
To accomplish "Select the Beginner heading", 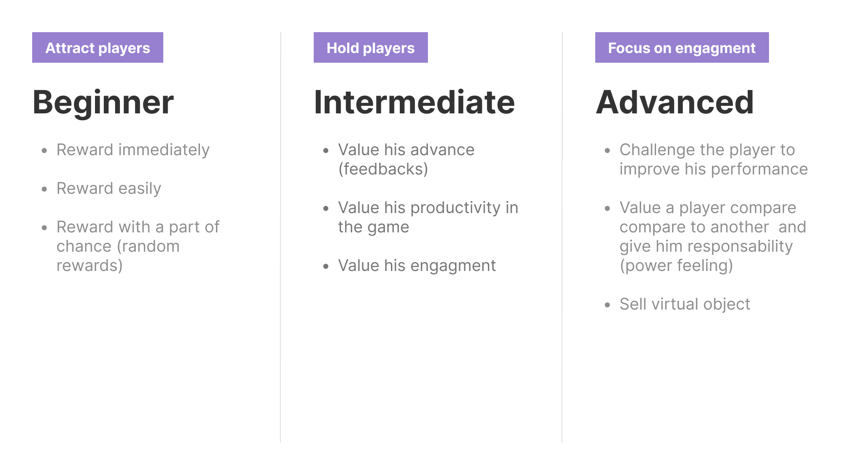I will pyautogui.click(x=103, y=103).
